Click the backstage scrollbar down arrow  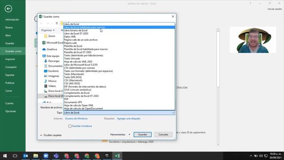(x=218, y=145)
